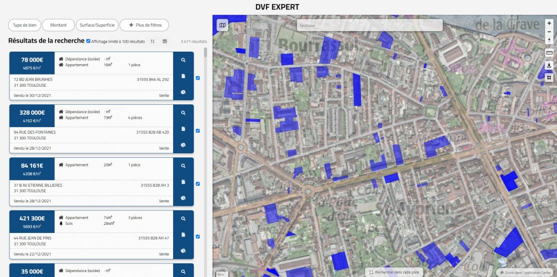Select the 421 300€ price header
Image resolution: width=557 pixels, height=277 pixels.
[x=32, y=222]
